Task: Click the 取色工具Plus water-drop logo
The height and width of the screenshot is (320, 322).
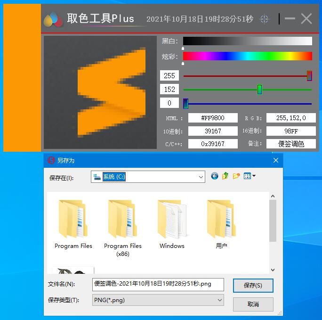Action: tap(53, 20)
